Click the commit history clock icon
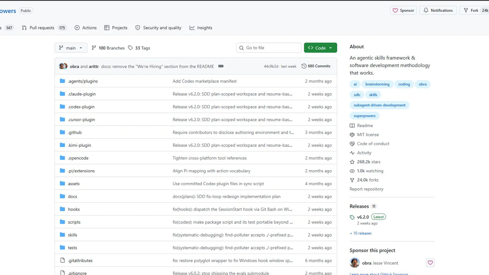The width and height of the screenshot is (489, 275). click(x=304, y=66)
